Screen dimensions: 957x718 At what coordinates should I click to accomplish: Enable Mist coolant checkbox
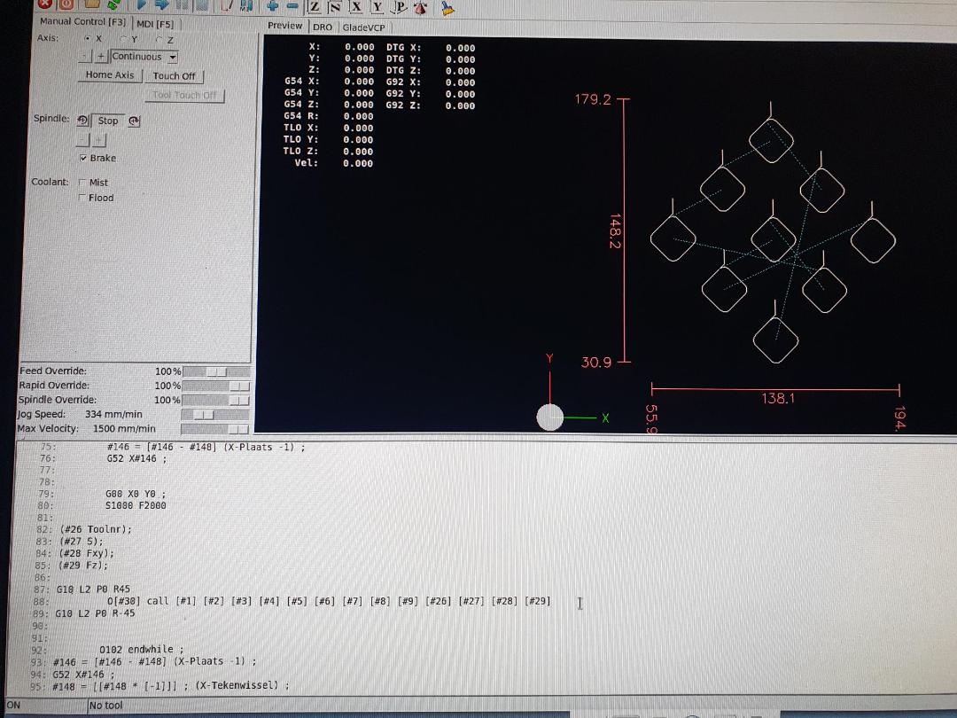(x=82, y=182)
